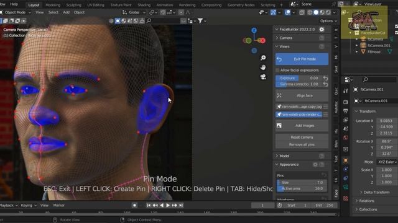The height and width of the screenshot is (223, 398).
Task: Click Add Images button
Action: (x=302, y=126)
